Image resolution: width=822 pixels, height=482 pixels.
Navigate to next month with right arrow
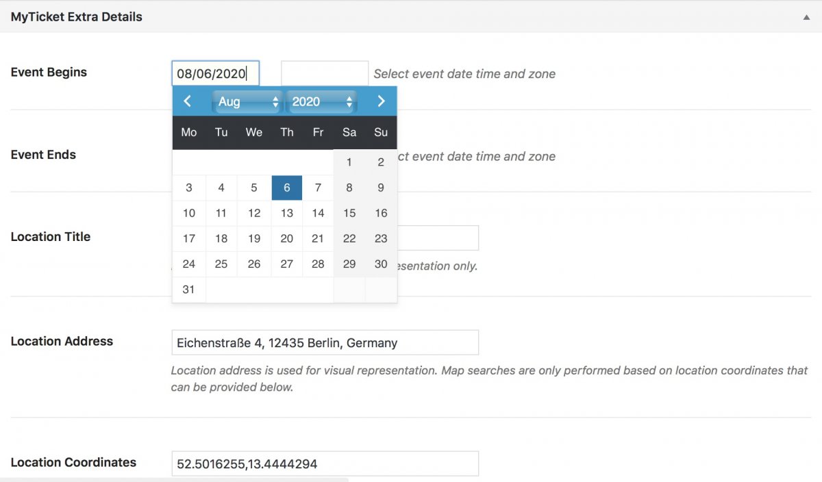click(381, 101)
